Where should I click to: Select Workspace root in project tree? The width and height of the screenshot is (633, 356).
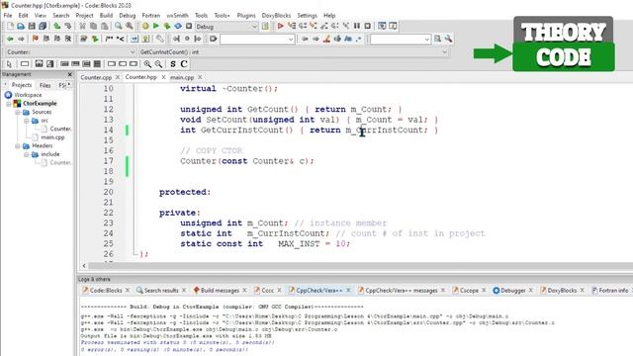tap(28, 95)
